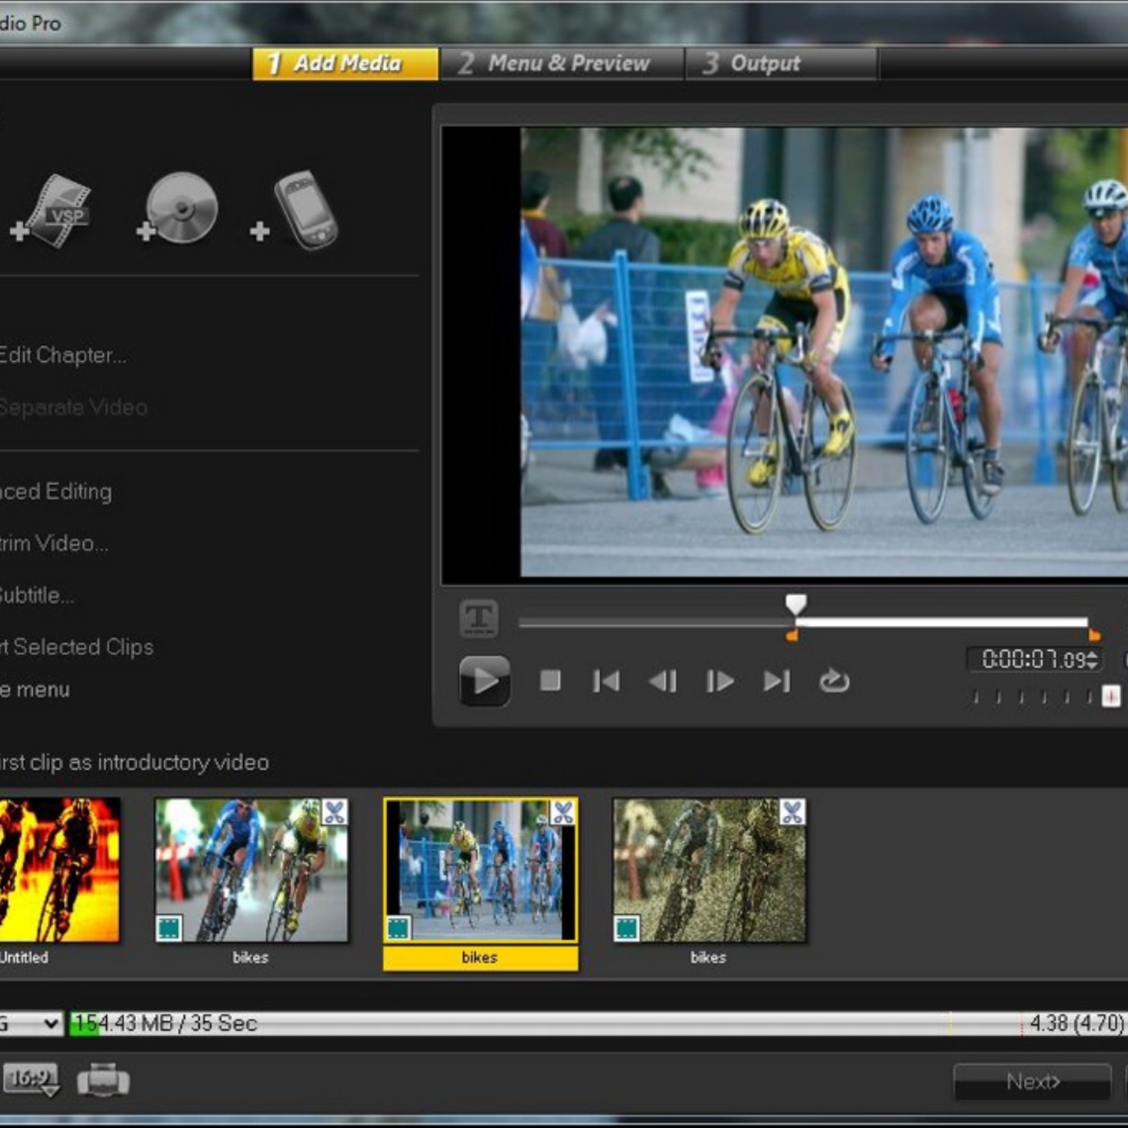
Task: Jump to the clip start
Action: pyautogui.click(x=606, y=681)
